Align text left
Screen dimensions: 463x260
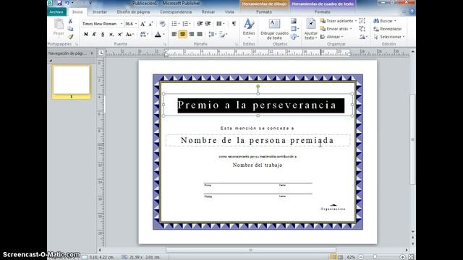click(174, 34)
